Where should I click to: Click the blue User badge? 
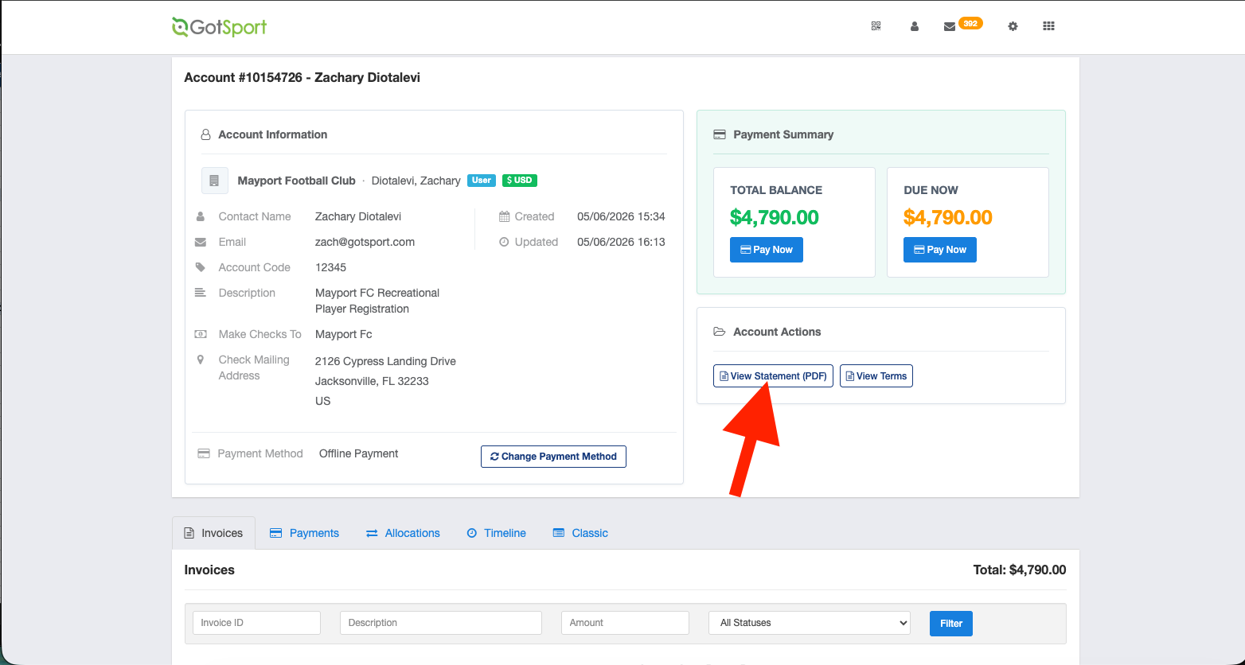[x=482, y=181]
